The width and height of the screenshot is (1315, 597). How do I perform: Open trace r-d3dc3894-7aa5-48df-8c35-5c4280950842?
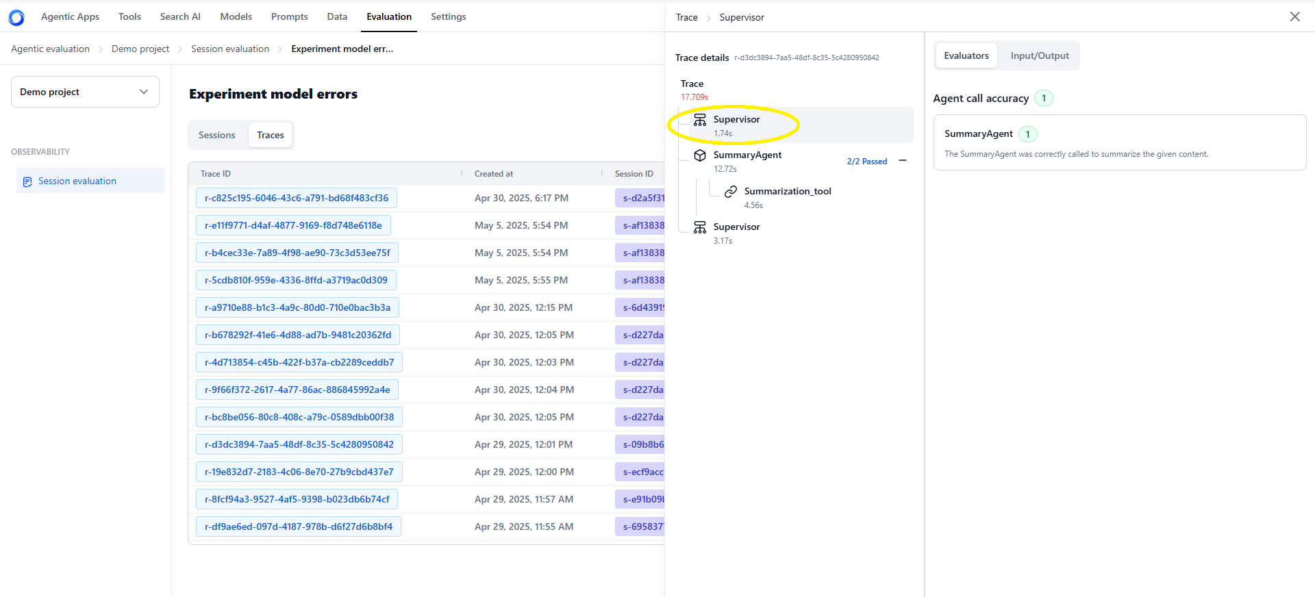[299, 444]
